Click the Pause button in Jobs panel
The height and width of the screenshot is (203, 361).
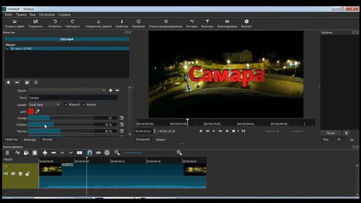coord(331,133)
